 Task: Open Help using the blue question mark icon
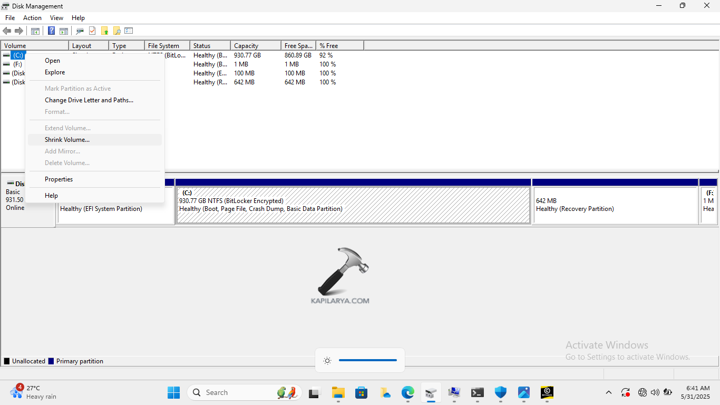point(51,31)
